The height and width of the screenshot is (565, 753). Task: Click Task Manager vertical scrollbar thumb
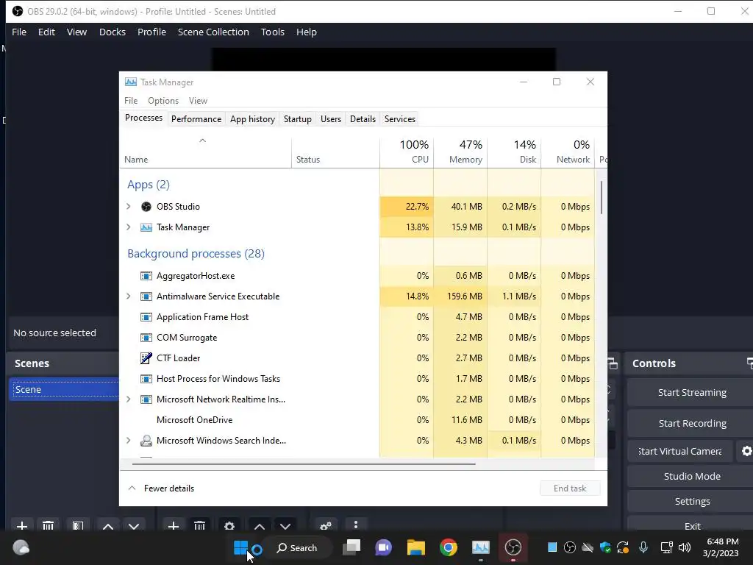click(602, 197)
